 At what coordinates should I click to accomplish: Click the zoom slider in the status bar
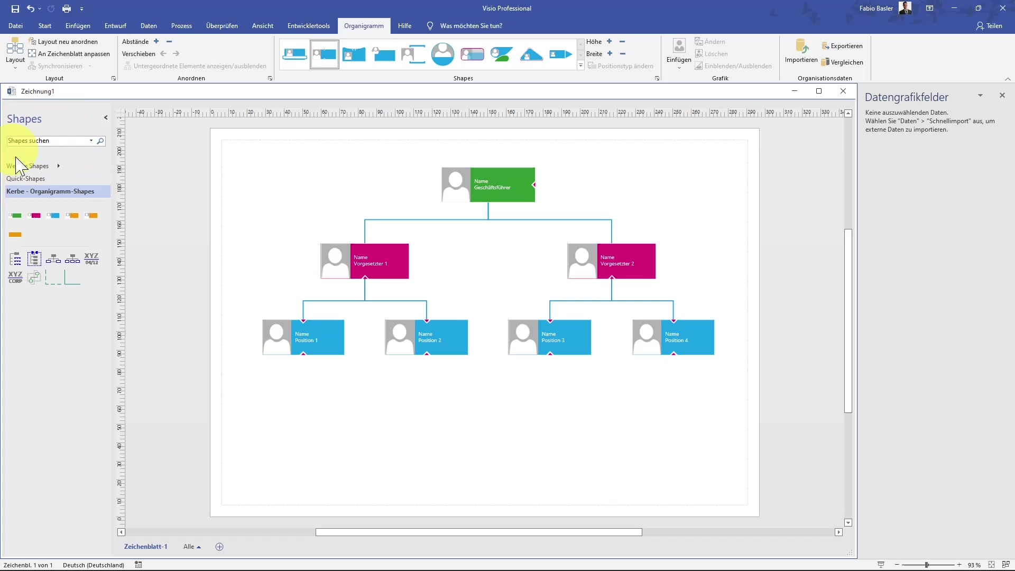point(927,565)
